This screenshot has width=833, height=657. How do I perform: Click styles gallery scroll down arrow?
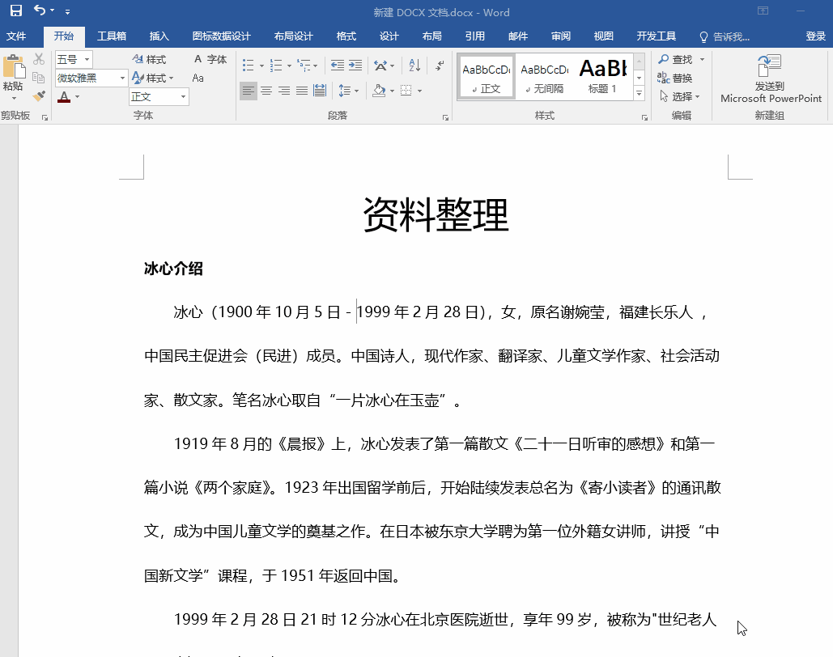click(640, 78)
